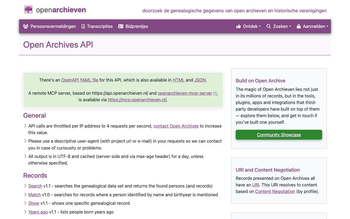Click the tagline starting 'doorzoek de genealogische gegevens'
The image size is (350, 219).
point(235,11)
